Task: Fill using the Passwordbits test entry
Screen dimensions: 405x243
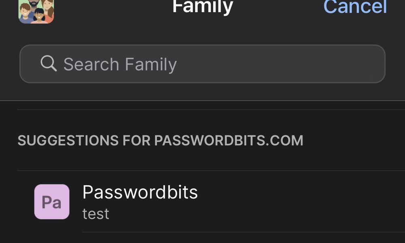Action: (x=203, y=201)
